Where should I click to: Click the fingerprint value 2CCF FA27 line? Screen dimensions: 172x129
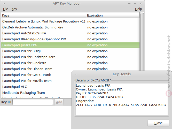[121, 105]
